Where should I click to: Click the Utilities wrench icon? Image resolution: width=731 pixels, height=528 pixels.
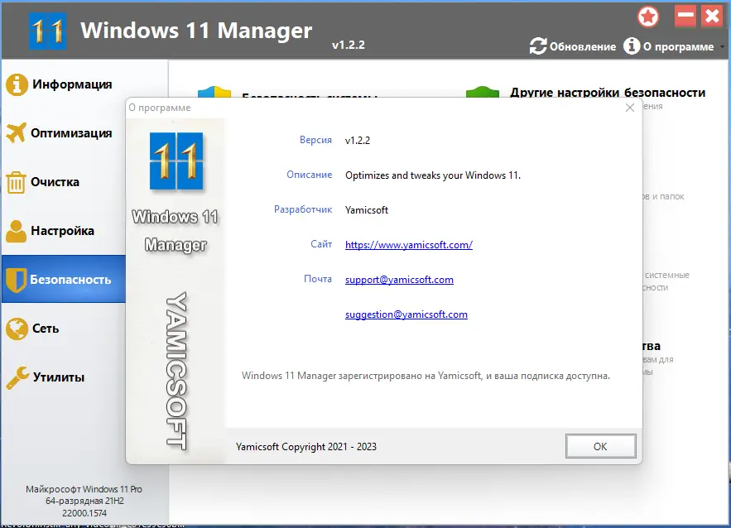pos(17,377)
